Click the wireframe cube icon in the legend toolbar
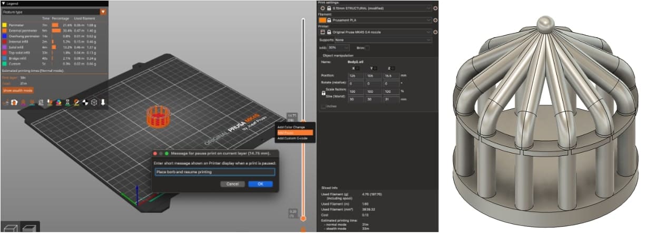Screen dimensions: 646x233 pos(94,102)
